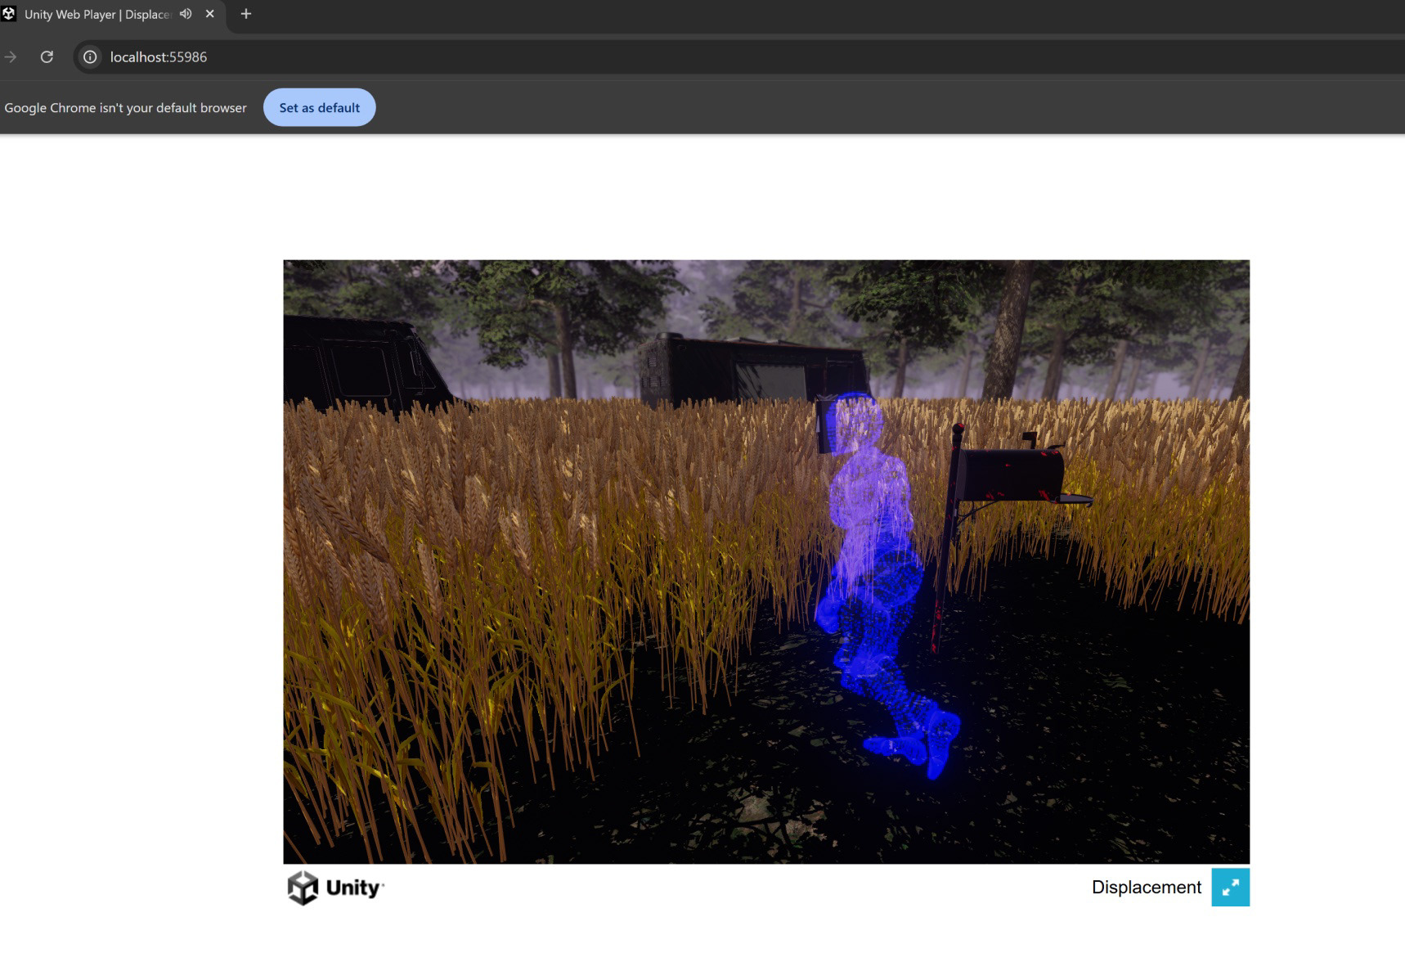The height and width of the screenshot is (980, 1405).
Task: Click the fullscreen icon beside Displacement
Action: tap(1230, 887)
